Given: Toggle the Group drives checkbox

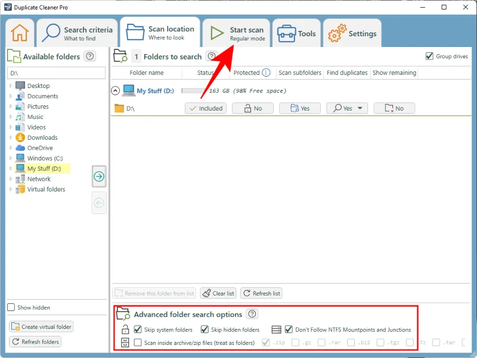Looking at the screenshot, I should pos(429,56).
